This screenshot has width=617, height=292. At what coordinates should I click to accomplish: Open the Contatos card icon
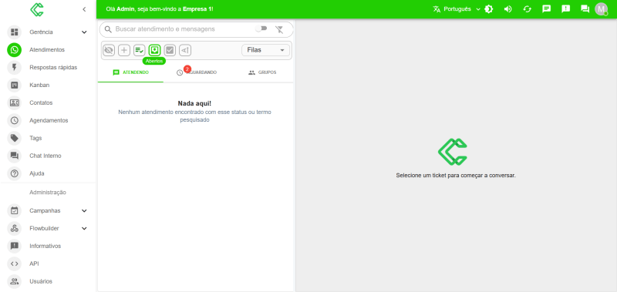tap(15, 102)
